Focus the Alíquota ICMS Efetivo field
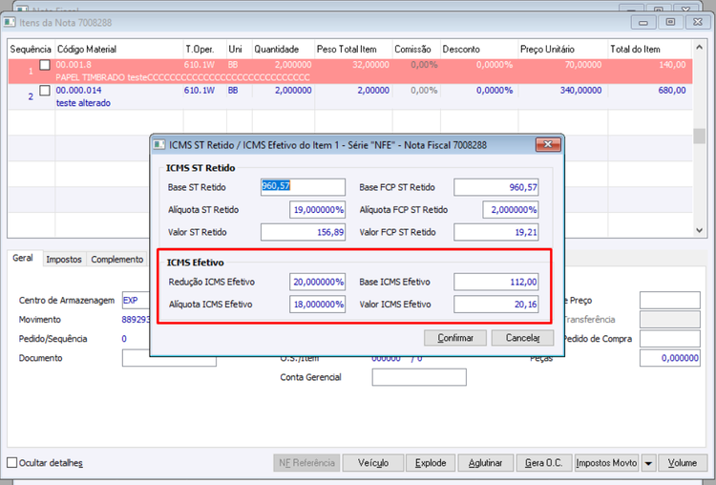This screenshot has width=716, height=485. coord(317,305)
